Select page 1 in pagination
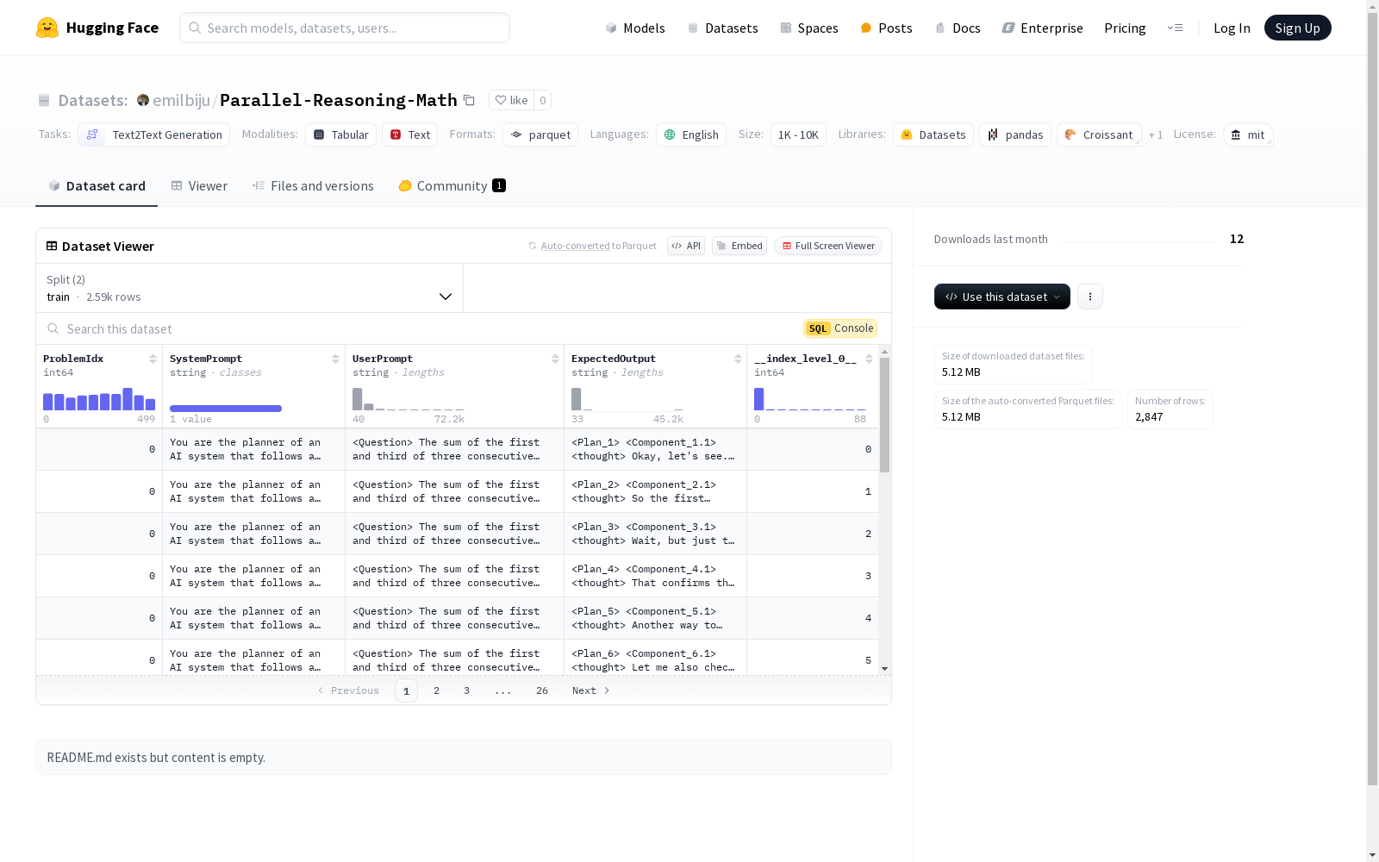This screenshot has height=862, width=1379. click(406, 690)
